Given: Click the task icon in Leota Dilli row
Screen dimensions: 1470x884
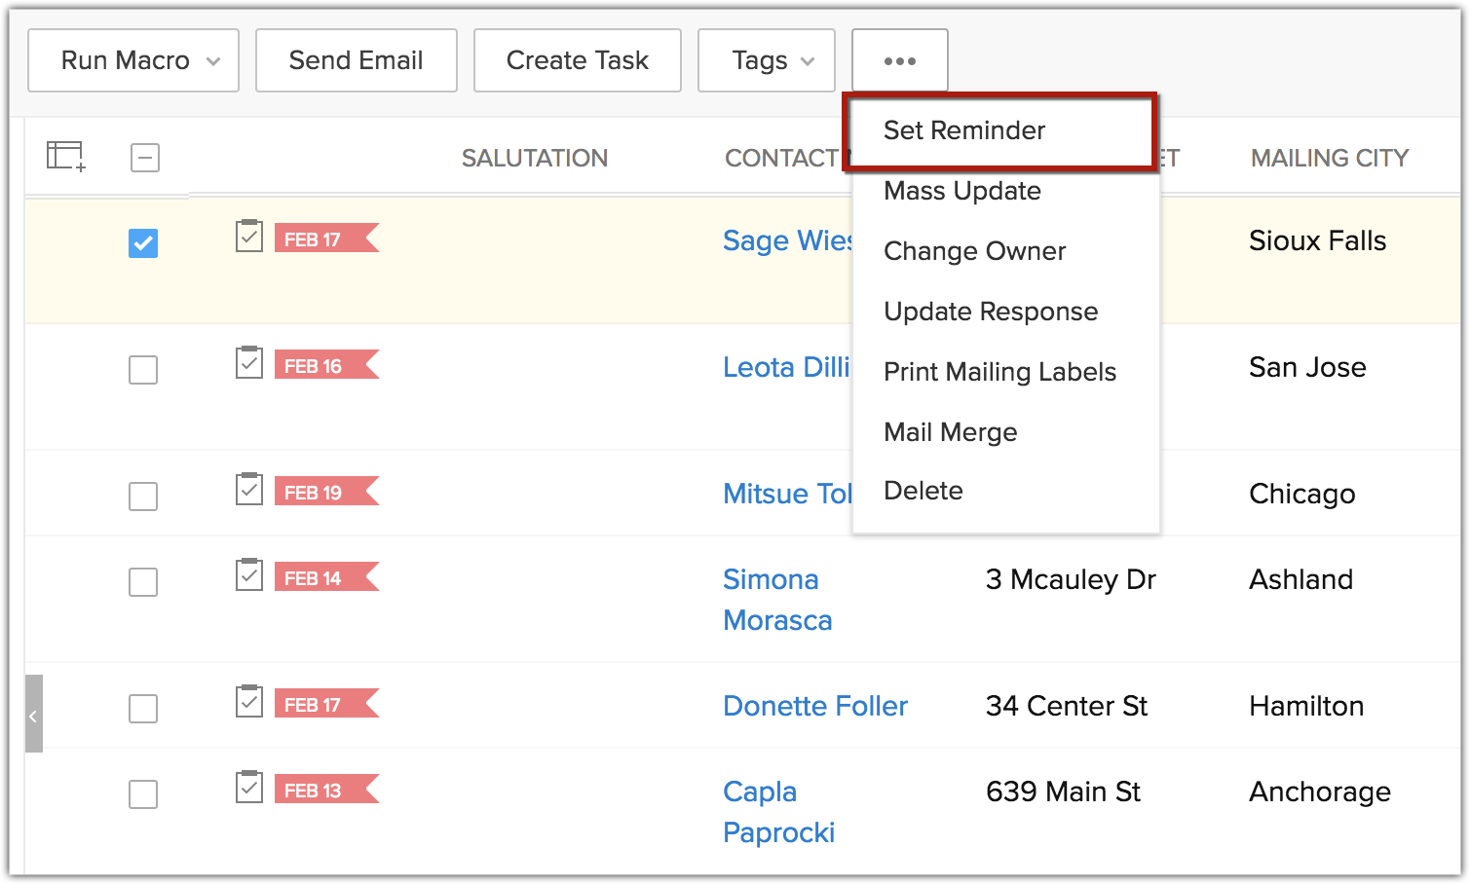Looking at the screenshot, I should tap(249, 362).
